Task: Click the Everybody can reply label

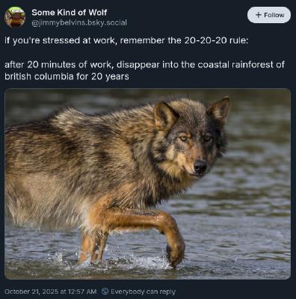Action: pyautogui.click(x=143, y=292)
